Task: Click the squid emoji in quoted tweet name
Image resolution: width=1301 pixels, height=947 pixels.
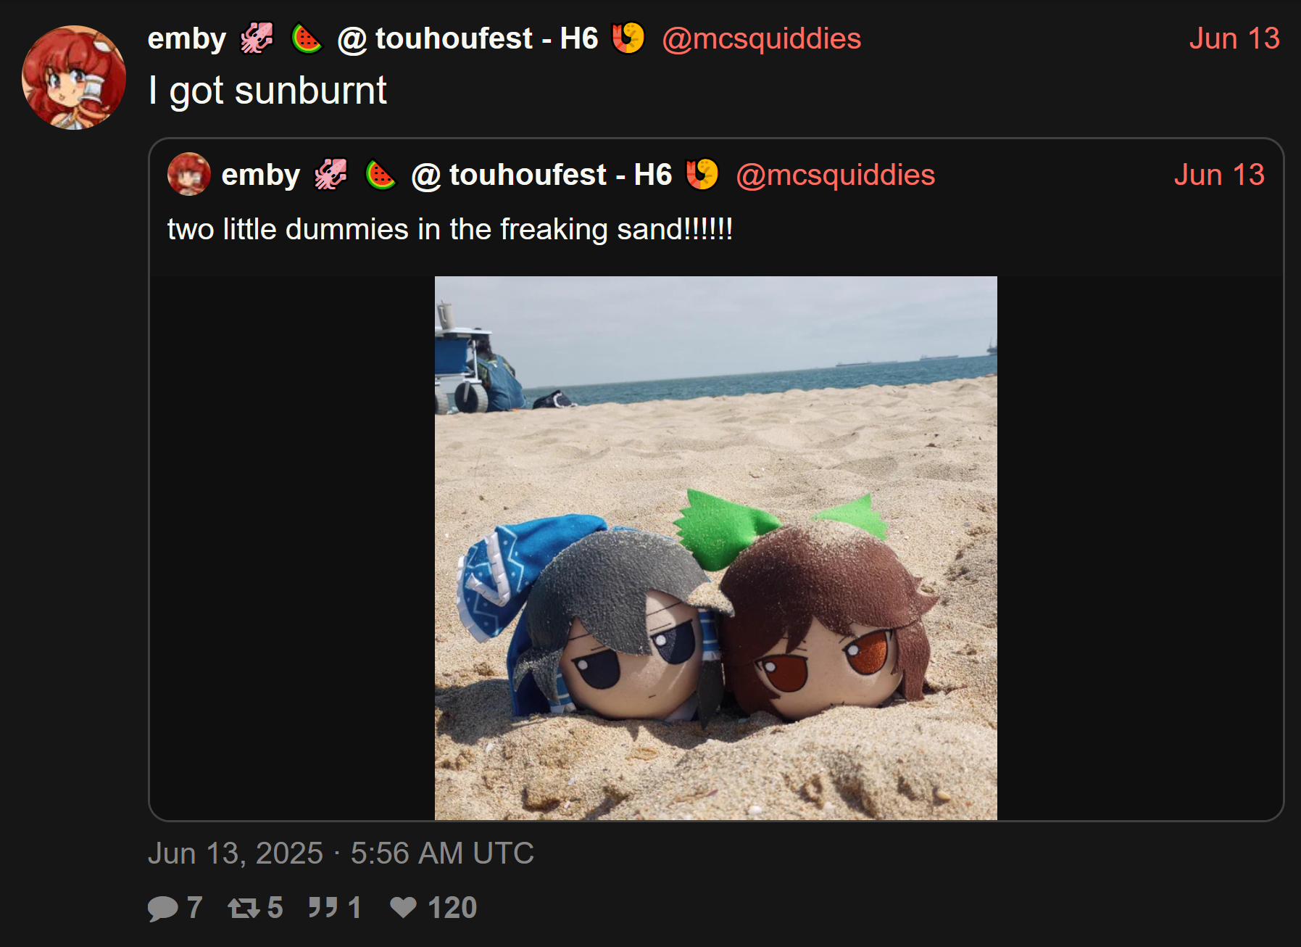Action: click(331, 175)
